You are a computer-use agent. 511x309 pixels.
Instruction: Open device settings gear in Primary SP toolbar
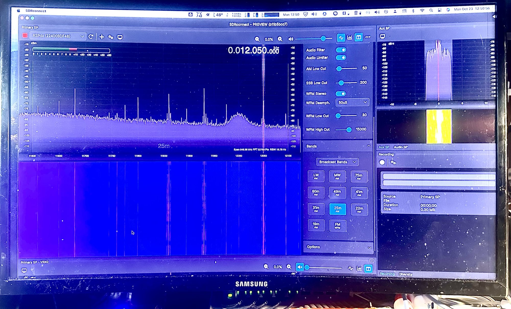pyautogui.click(x=111, y=37)
